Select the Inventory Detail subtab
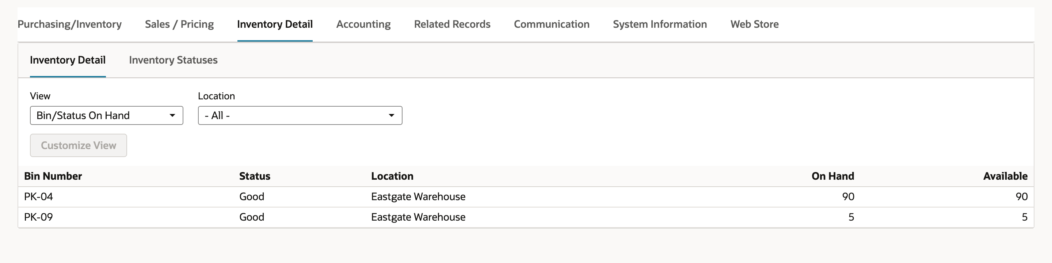1052x263 pixels. coord(68,60)
